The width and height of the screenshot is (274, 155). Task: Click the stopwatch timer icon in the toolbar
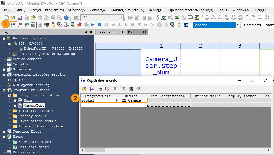(179, 25)
